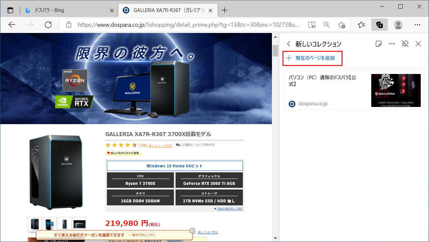Viewport: 429px width, 242px height.
Task: Close the ドスパラ - Bing tab
Action: (112, 10)
